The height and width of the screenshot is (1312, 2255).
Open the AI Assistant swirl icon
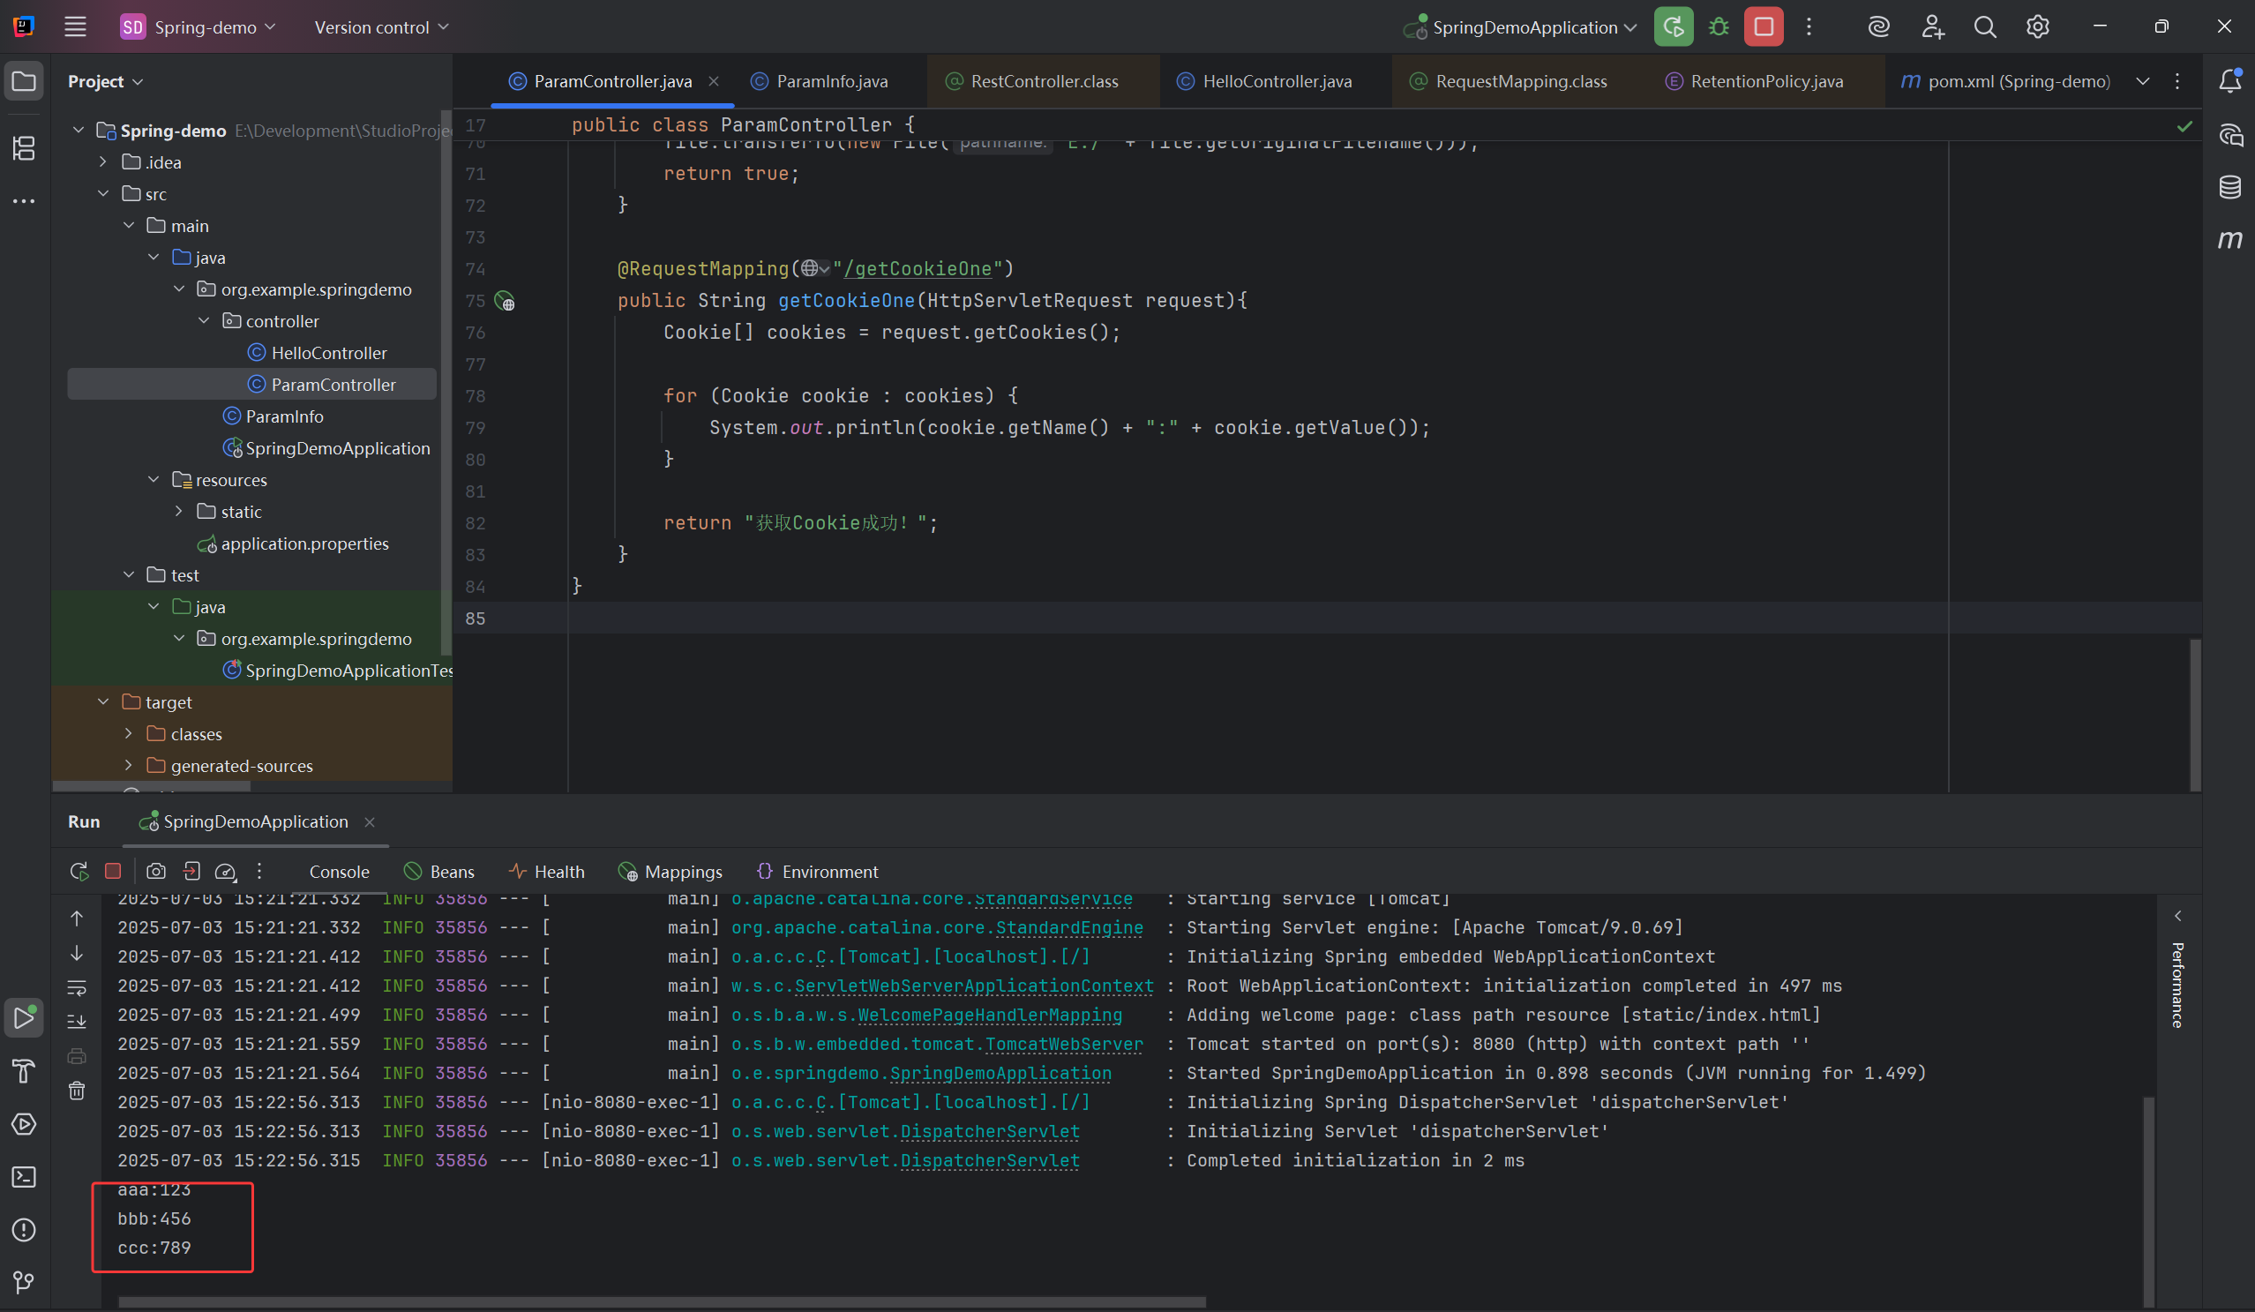1879,26
